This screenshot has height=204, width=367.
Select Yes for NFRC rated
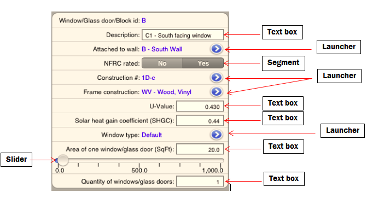203,63
